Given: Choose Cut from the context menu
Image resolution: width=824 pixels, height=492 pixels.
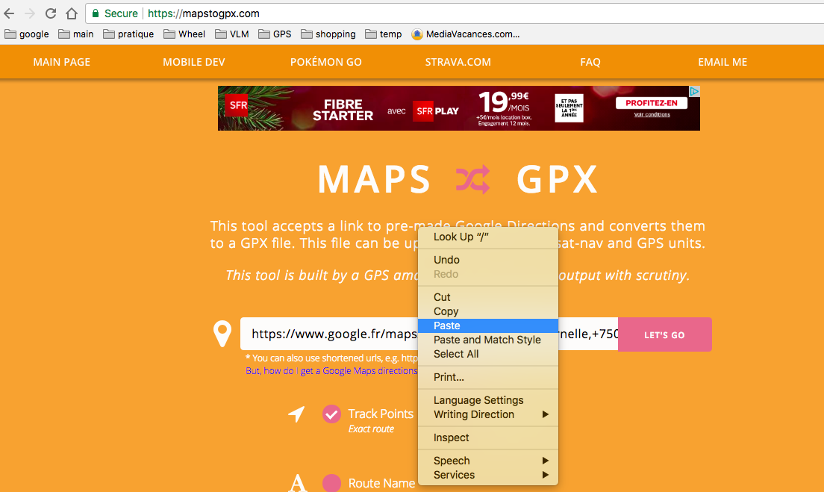Looking at the screenshot, I should coord(487,297).
